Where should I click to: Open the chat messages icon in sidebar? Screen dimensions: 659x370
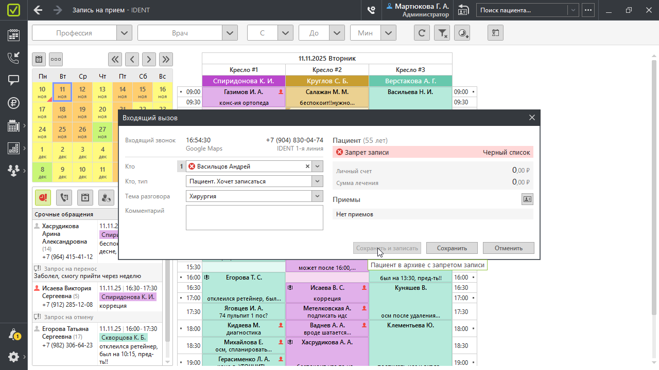[14, 80]
